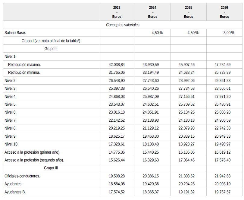Click the Conceptos salariales section heading
The width and height of the screenshot is (244, 200).
123,25
